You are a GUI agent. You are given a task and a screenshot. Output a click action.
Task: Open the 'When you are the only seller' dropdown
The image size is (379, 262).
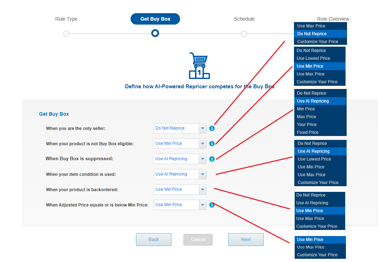180,129
